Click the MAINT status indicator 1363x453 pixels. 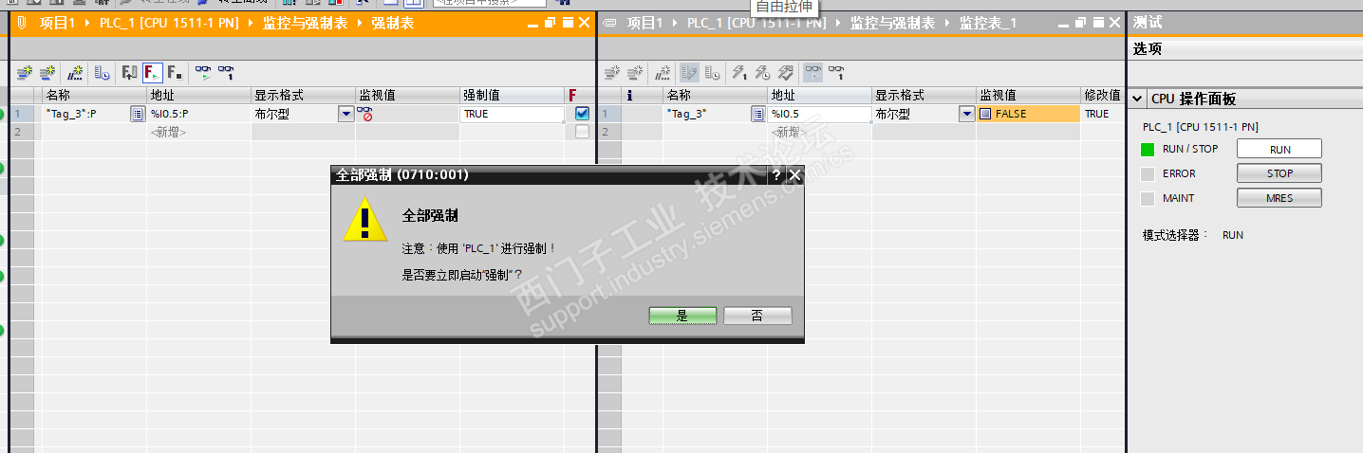pos(1148,198)
